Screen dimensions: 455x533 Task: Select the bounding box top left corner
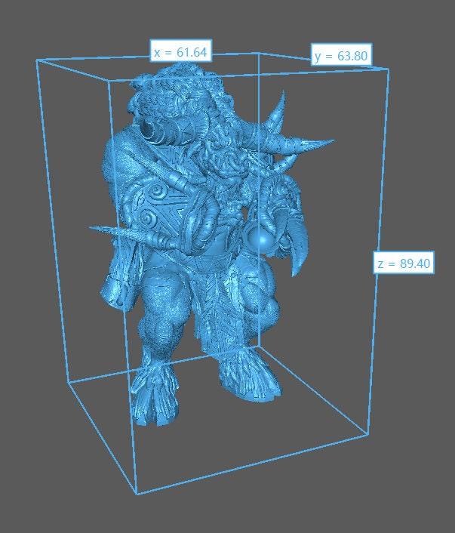coord(37,60)
